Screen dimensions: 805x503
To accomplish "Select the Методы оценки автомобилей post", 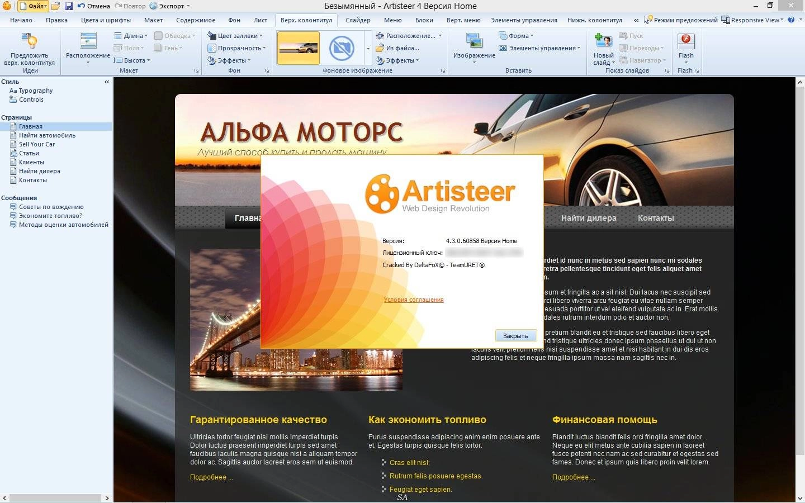I will [x=64, y=225].
